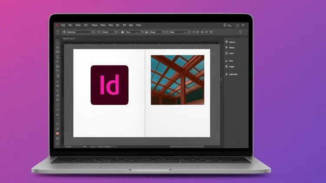Open the 'Pleo' menu in the menu bar

tap(103, 25)
